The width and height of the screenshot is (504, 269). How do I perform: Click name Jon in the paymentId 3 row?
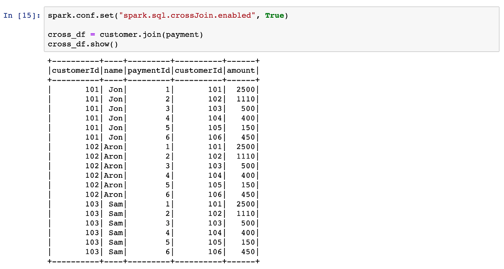[116, 109]
